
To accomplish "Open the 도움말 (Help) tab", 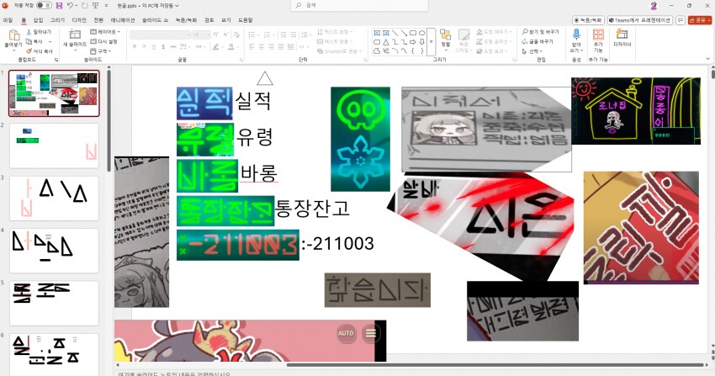I will [x=246, y=20].
